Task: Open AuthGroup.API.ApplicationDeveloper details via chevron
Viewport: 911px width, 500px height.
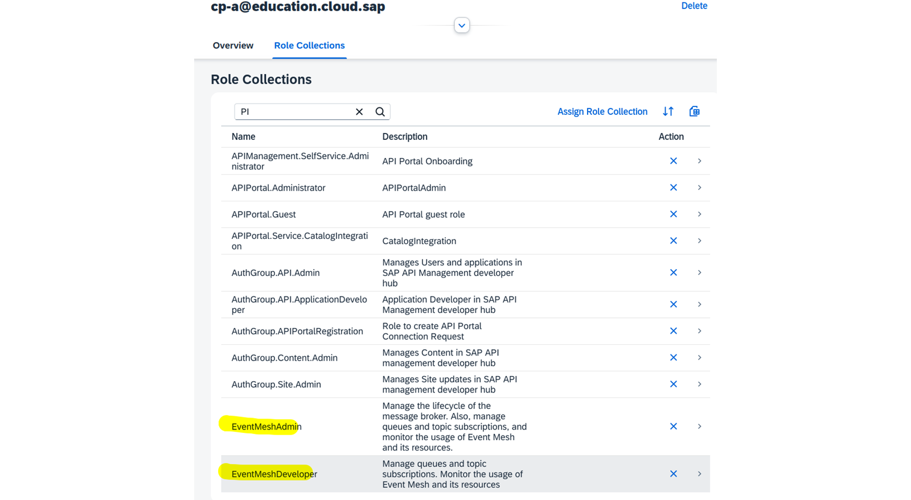Action: point(699,304)
